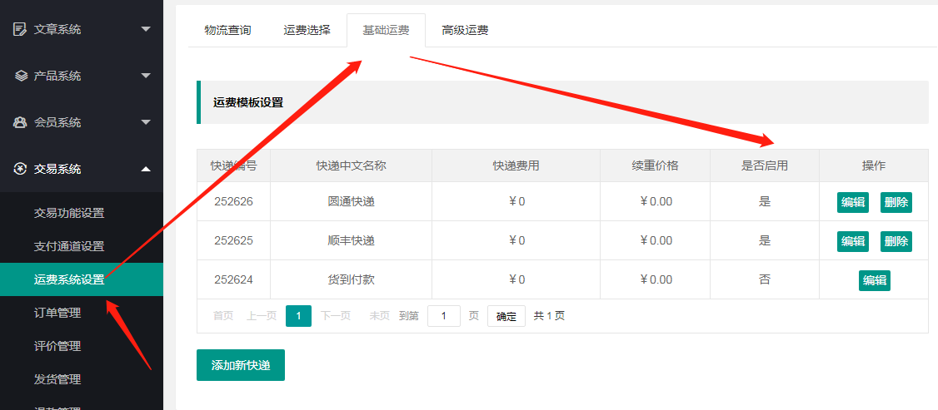
Task: Click the 运费模板设置 section heading
Action: tap(248, 102)
